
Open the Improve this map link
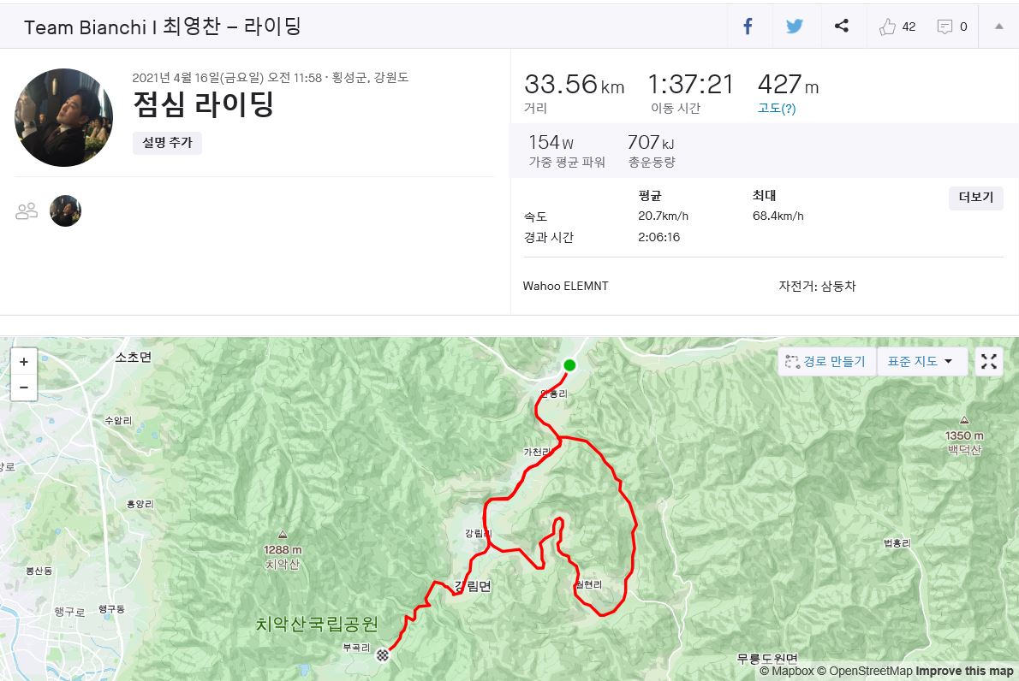point(963,672)
